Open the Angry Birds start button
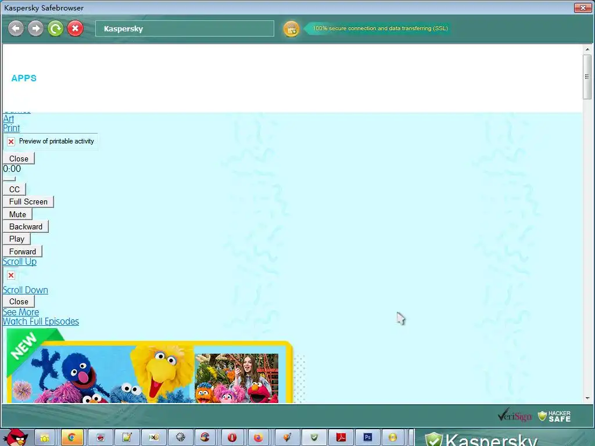Viewport: 595px width, 446px height. point(16,437)
